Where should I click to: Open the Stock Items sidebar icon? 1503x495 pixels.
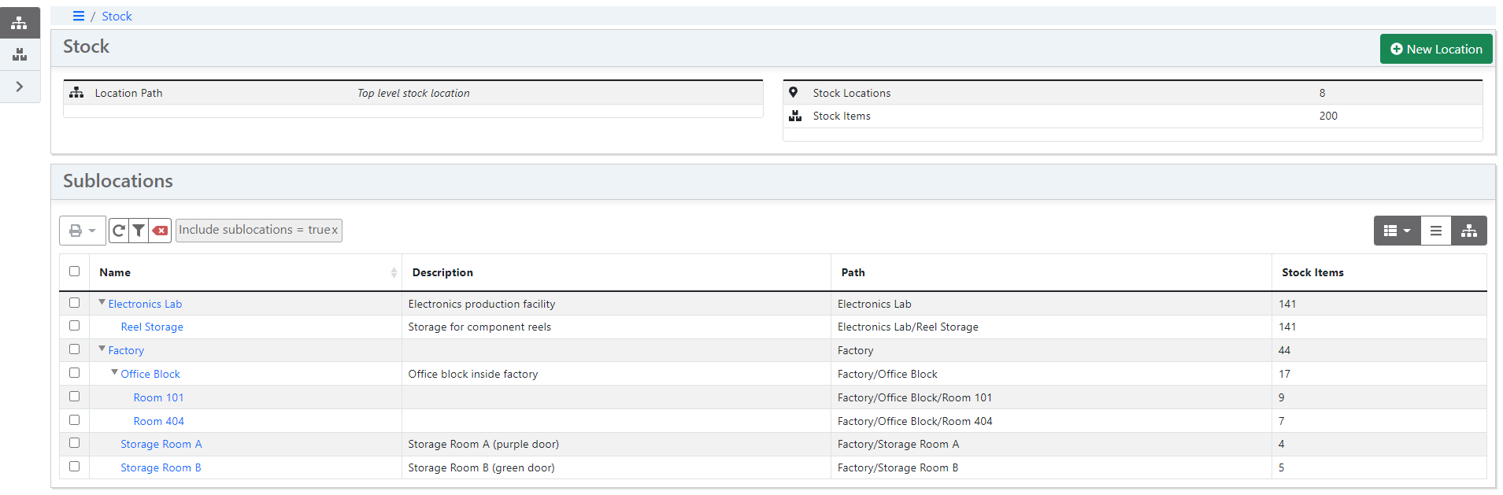(20, 54)
